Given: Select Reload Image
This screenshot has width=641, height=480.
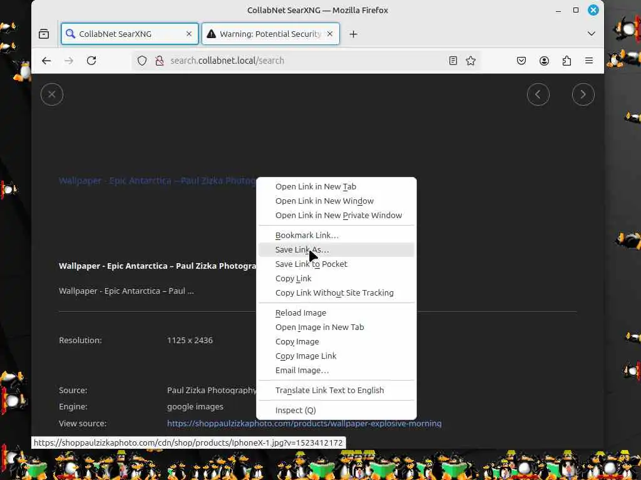Looking at the screenshot, I should (x=336, y=312).
